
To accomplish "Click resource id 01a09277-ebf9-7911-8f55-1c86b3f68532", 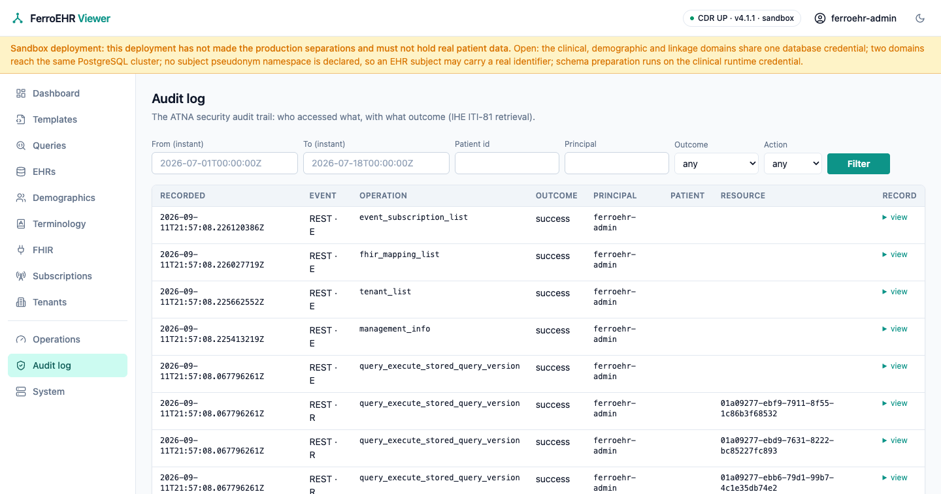I will 778,409.
